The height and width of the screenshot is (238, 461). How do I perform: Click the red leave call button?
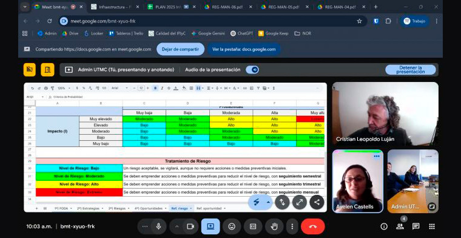point(312,226)
